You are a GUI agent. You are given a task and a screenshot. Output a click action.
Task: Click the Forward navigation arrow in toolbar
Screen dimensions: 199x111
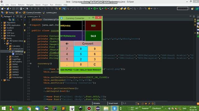(155, 9)
